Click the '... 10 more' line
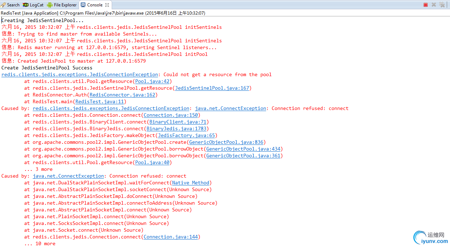Image resolution: width=450 pixels, height=247 pixels. [40, 243]
